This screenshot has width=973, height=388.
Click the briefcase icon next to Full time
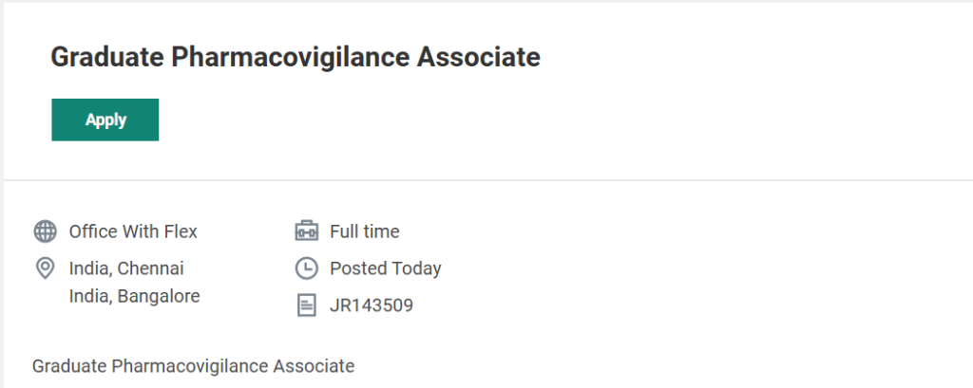click(306, 231)
